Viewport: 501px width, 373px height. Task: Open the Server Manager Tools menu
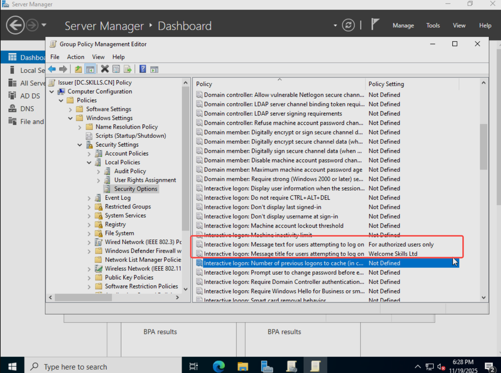tap(433, 25)
